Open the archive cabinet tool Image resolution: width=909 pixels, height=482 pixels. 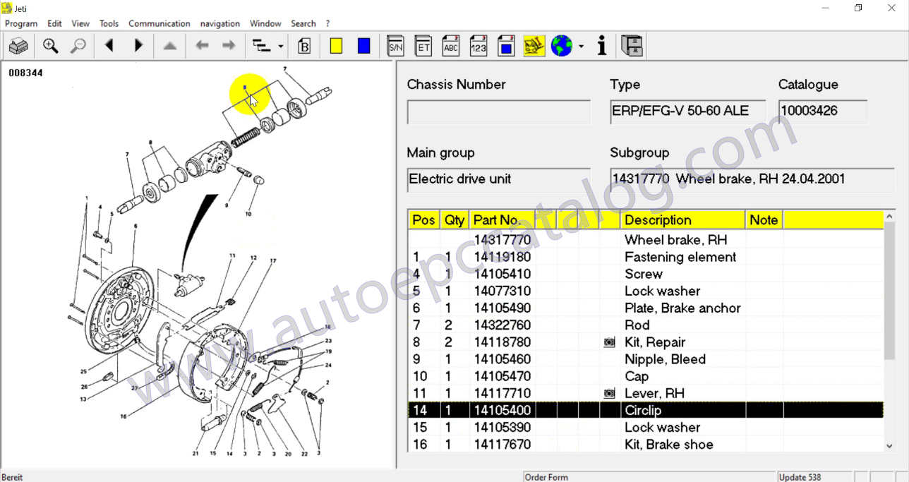(x=632, y=45)
